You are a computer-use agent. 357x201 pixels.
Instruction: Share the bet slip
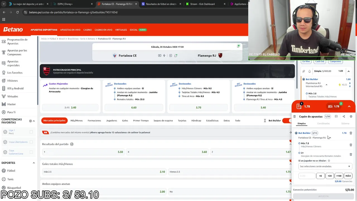tap(344, 117)
